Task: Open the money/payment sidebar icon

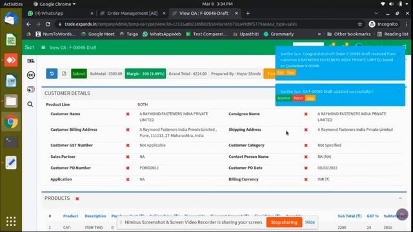Action: pos(30,61)
